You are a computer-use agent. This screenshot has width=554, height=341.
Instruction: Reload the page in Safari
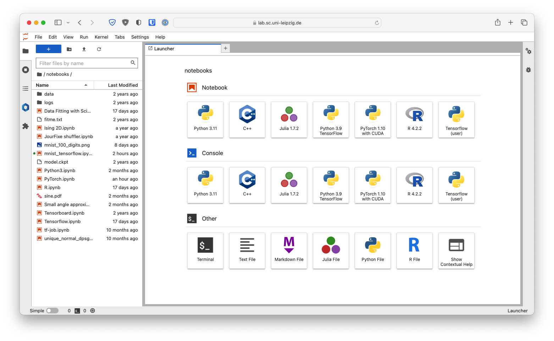pyautogui.click(x=377, y=23)
